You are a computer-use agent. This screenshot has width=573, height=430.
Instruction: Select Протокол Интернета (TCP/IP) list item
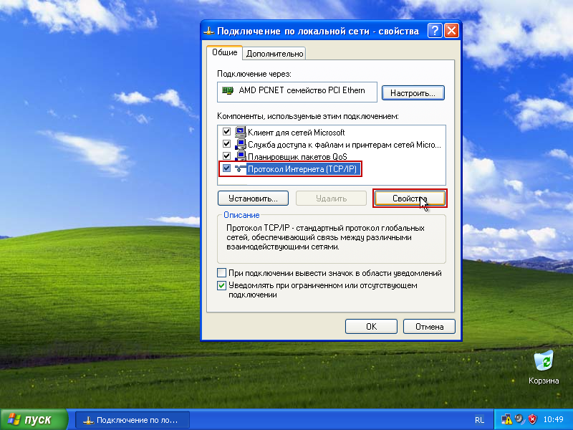tap(302, 169)
